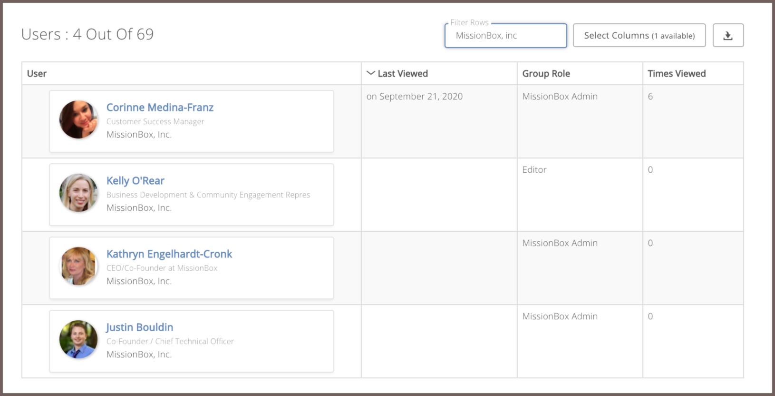Click the download export icon button
The height and width of the screenshot is (396, 775).
tap(728, 35)
